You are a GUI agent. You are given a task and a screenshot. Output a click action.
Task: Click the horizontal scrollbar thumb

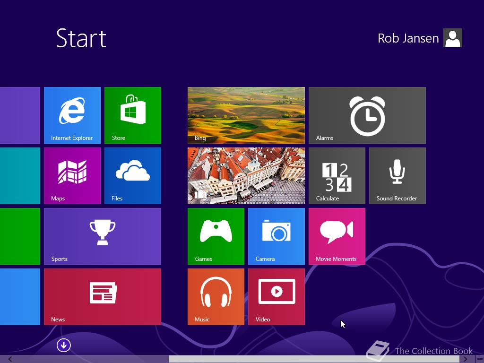coord(314,359)
